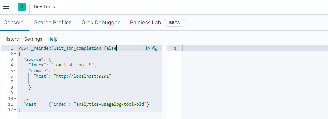Viewport: 328px width, 119px height.
Task: Open the wrench request options menu
Action: 154,48
